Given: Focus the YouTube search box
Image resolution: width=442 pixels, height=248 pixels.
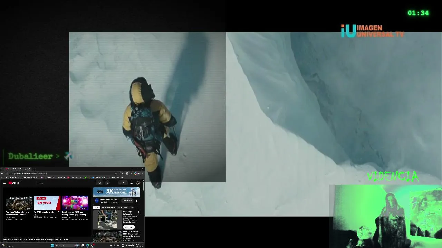Looking at the screenshot, I should click(66, 183).
